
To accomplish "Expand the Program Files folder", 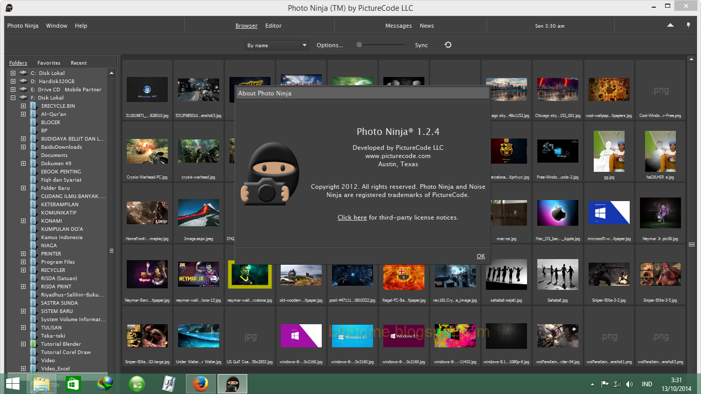I will (23, 262).
